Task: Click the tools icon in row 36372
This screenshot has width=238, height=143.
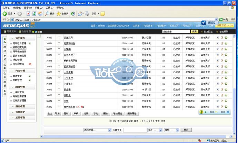Action: (x=218, y=95)
